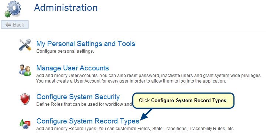266x136 pixels.
Task: Click the gray arrow in the Back button
Action: click(x=8, y=25)
